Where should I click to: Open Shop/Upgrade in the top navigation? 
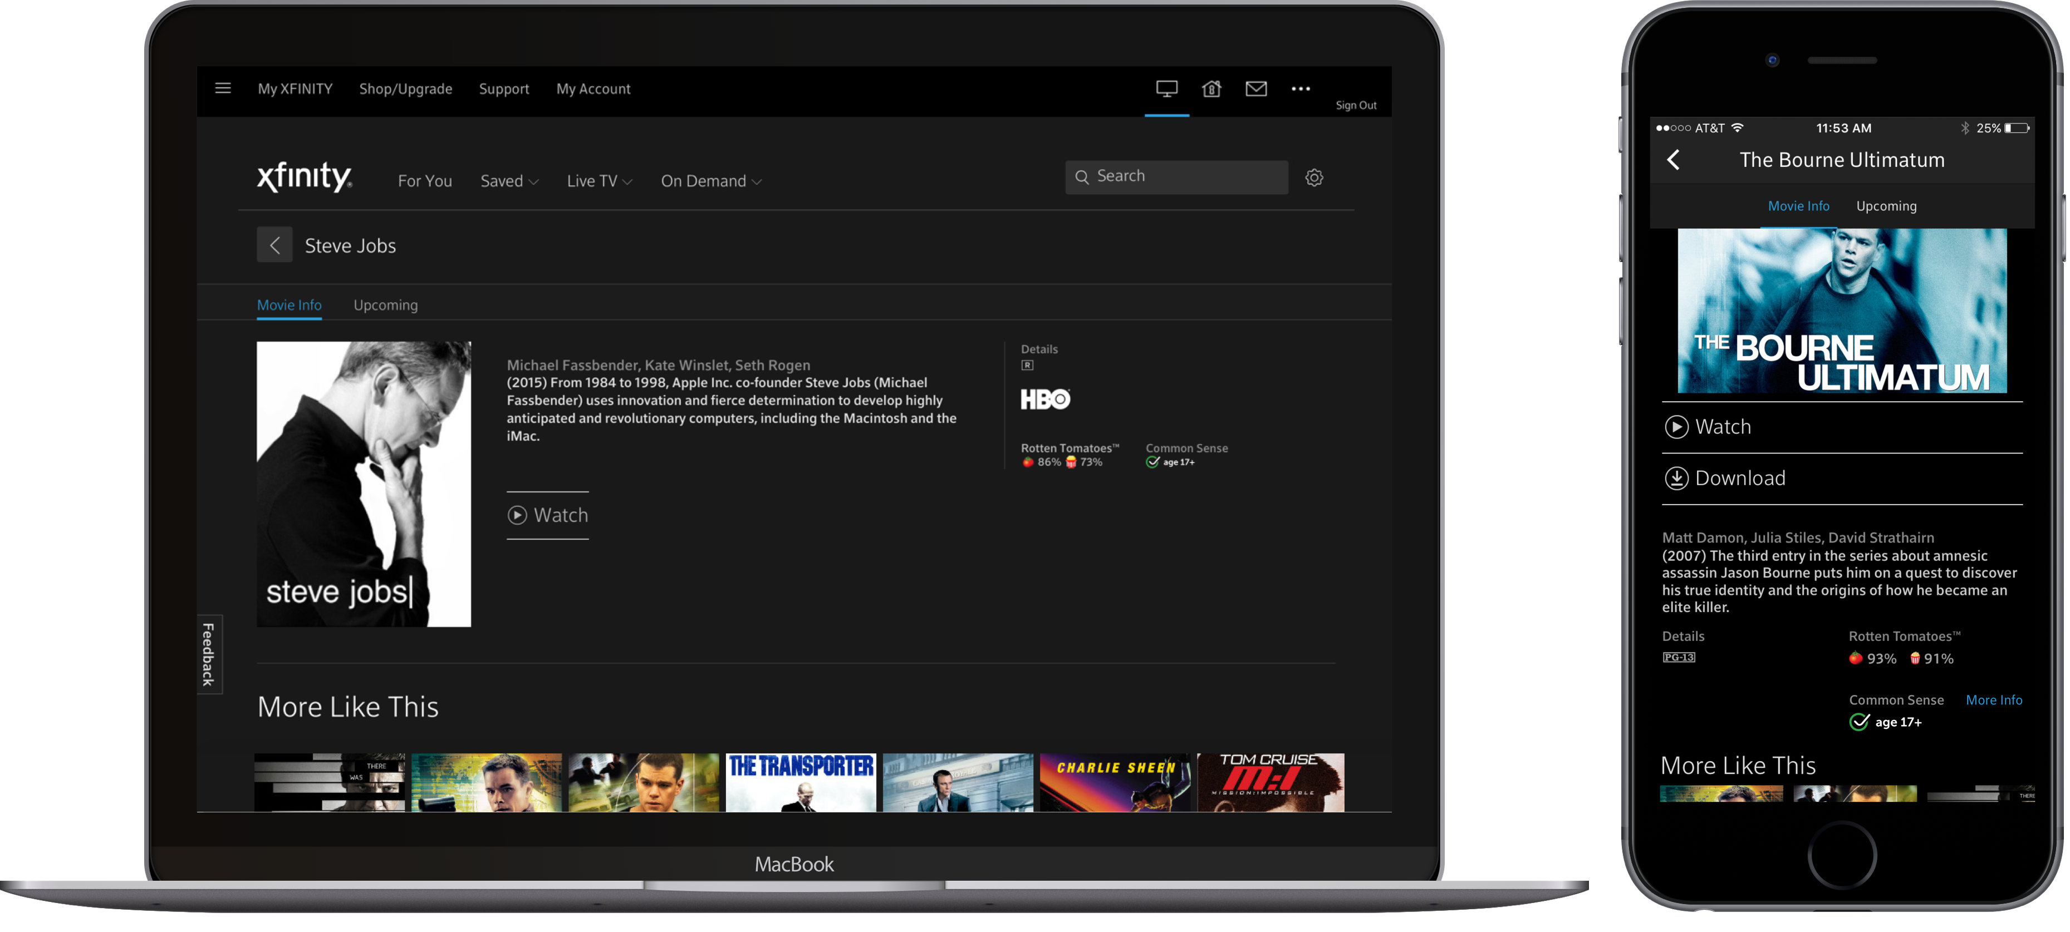(405, 88)
